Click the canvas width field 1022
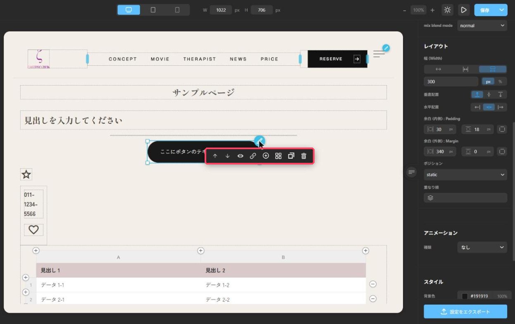Viewport: 515px width, 324px height. pos(221,10)
